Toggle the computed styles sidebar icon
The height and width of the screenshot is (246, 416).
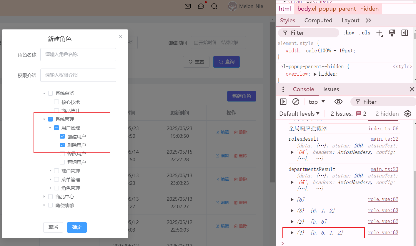pyautogui.click(x=405, y=33)
